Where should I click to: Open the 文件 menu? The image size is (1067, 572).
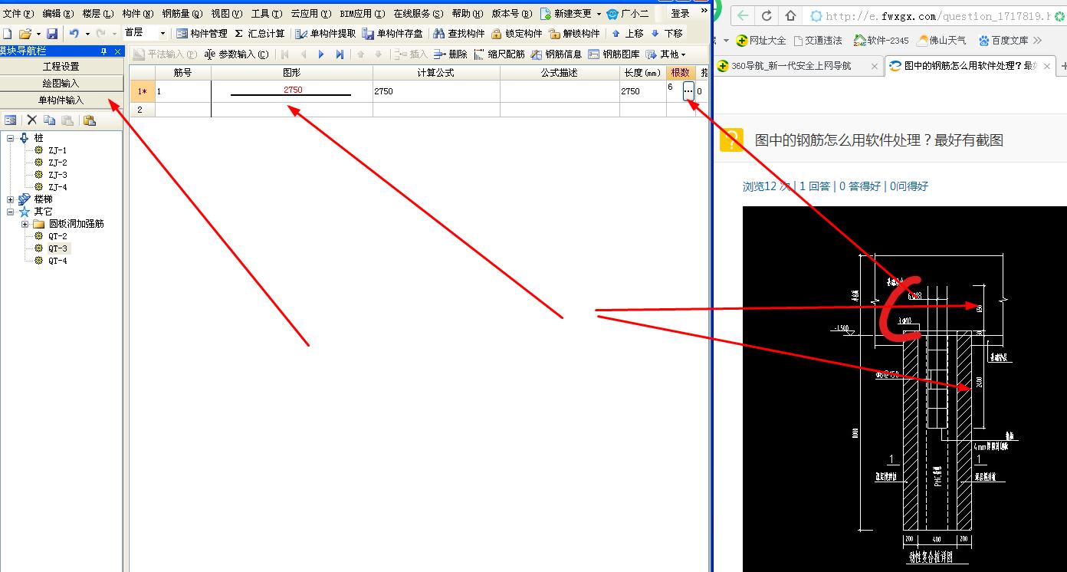(18, 14)
